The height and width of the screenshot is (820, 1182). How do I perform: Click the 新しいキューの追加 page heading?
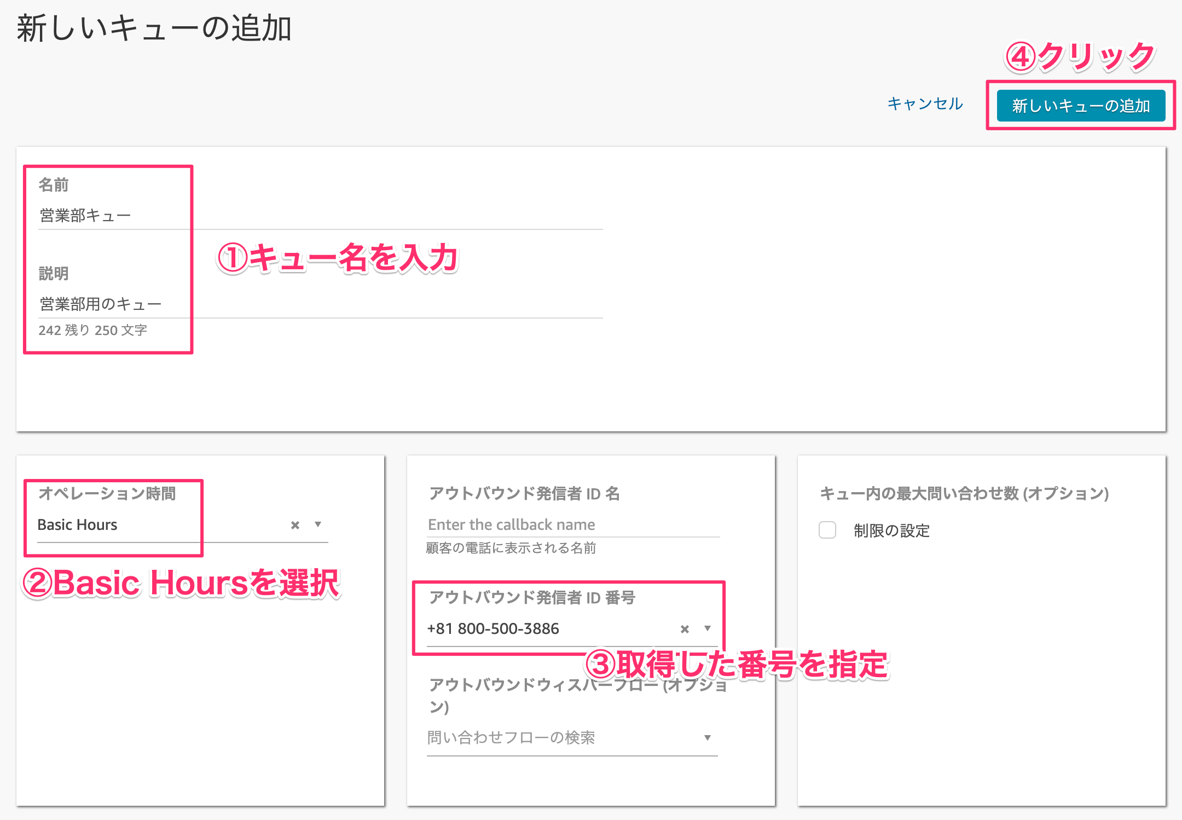pyautogui.click(x=154, y=28)
